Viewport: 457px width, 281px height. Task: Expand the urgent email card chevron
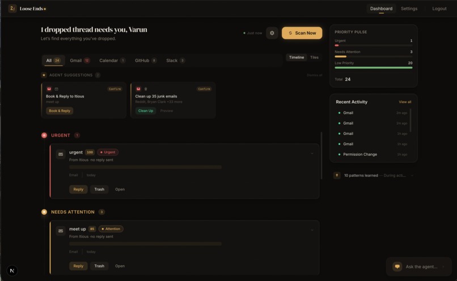(312, 154)
